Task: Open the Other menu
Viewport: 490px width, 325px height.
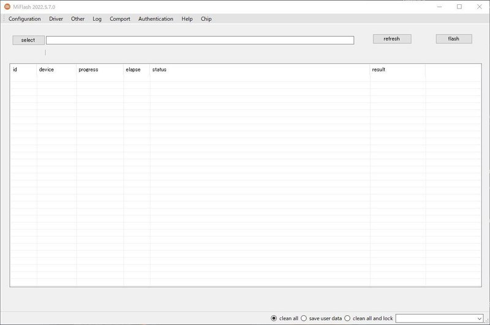Action: point(78,19)
